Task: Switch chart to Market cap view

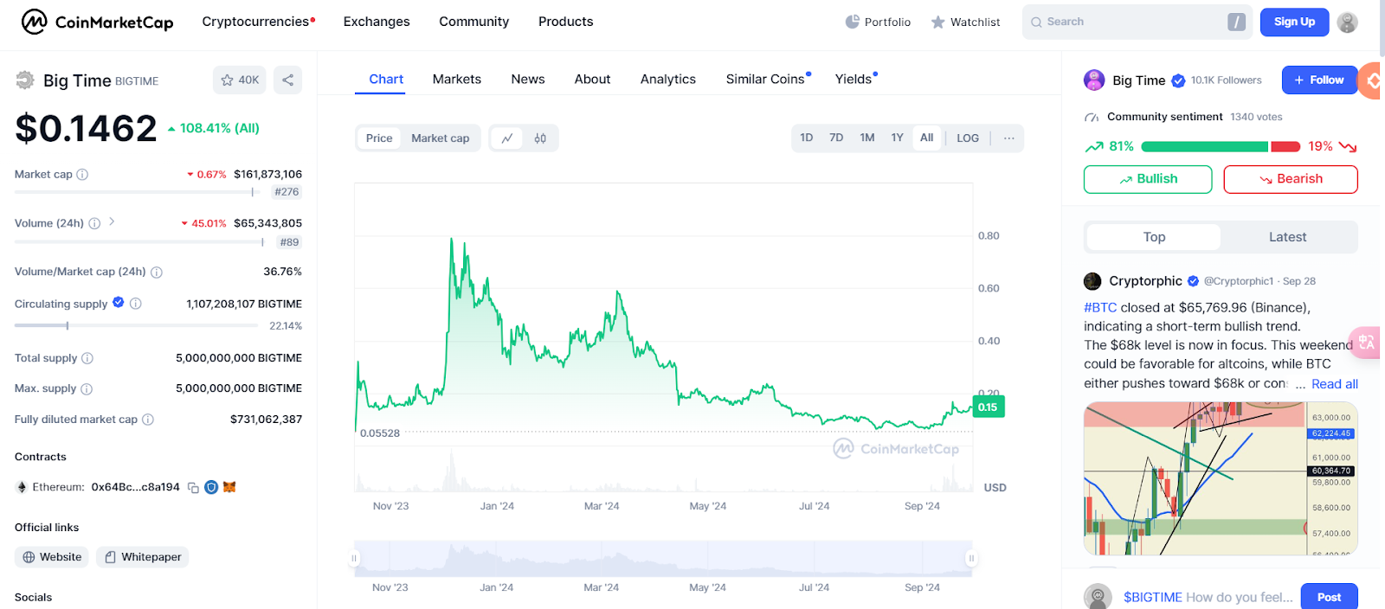Action: (x=441, y=138)
